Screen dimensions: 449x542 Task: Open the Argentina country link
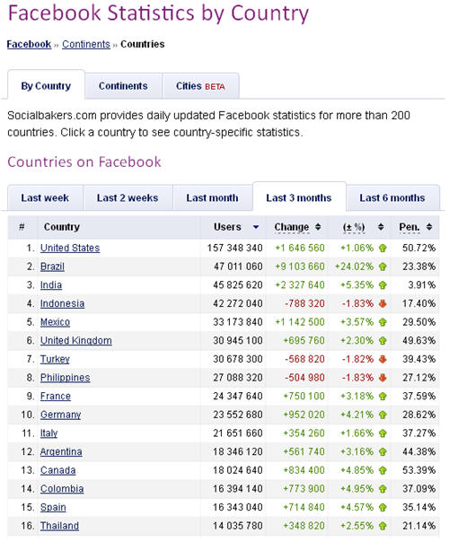61,451
